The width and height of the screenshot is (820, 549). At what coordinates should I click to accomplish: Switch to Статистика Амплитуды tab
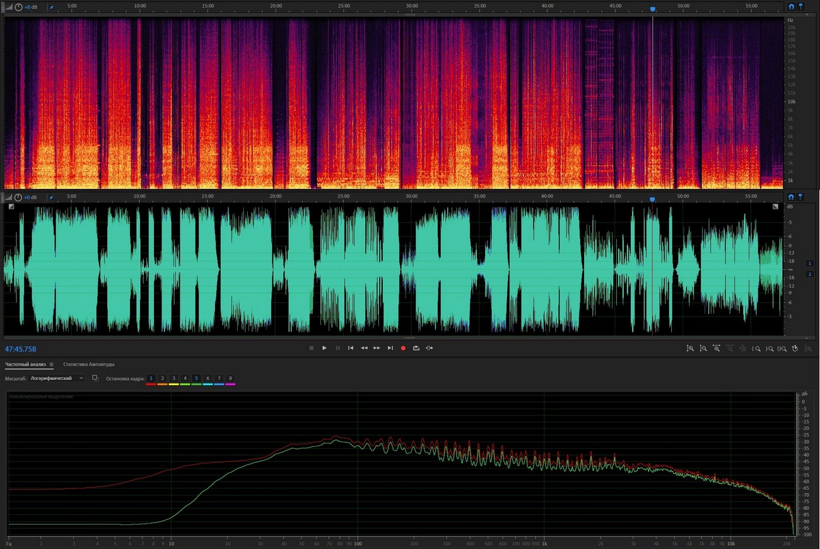(88, 364)
